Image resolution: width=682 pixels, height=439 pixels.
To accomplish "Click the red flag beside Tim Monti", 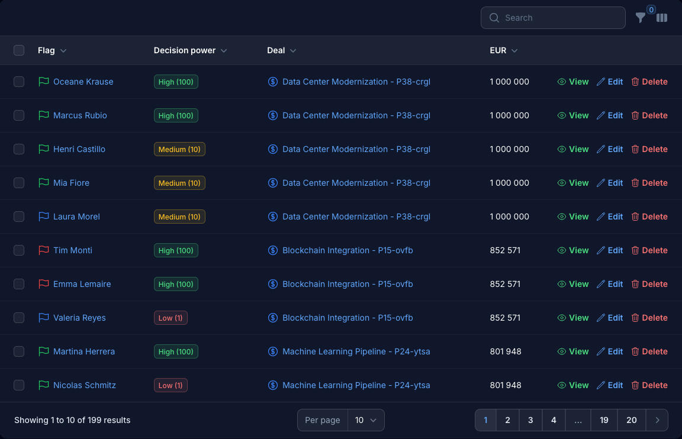I will point(43,250).
